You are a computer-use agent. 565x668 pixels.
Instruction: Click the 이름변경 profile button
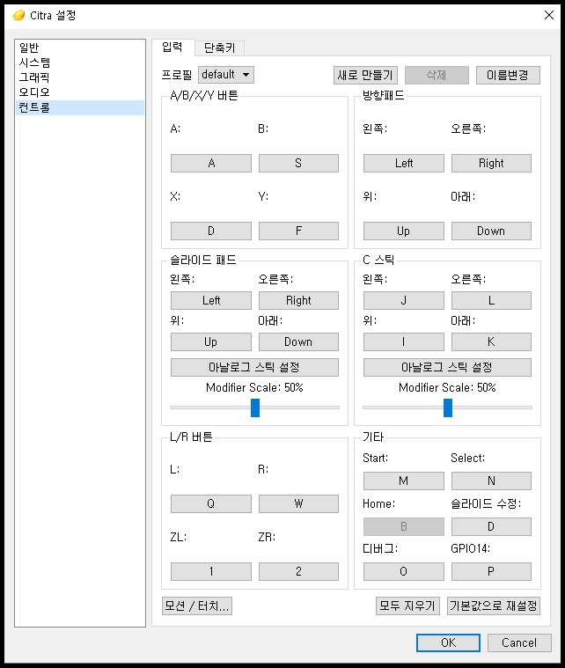click(x=508, y=76)
